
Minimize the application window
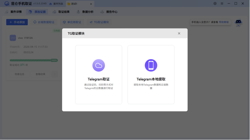[x=229, y=4]
